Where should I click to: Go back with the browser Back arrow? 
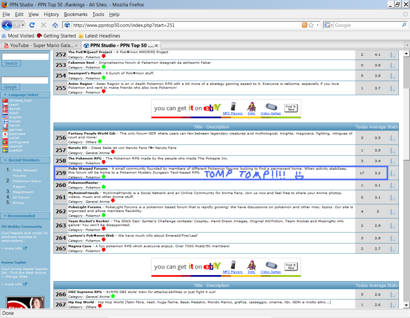7,25
